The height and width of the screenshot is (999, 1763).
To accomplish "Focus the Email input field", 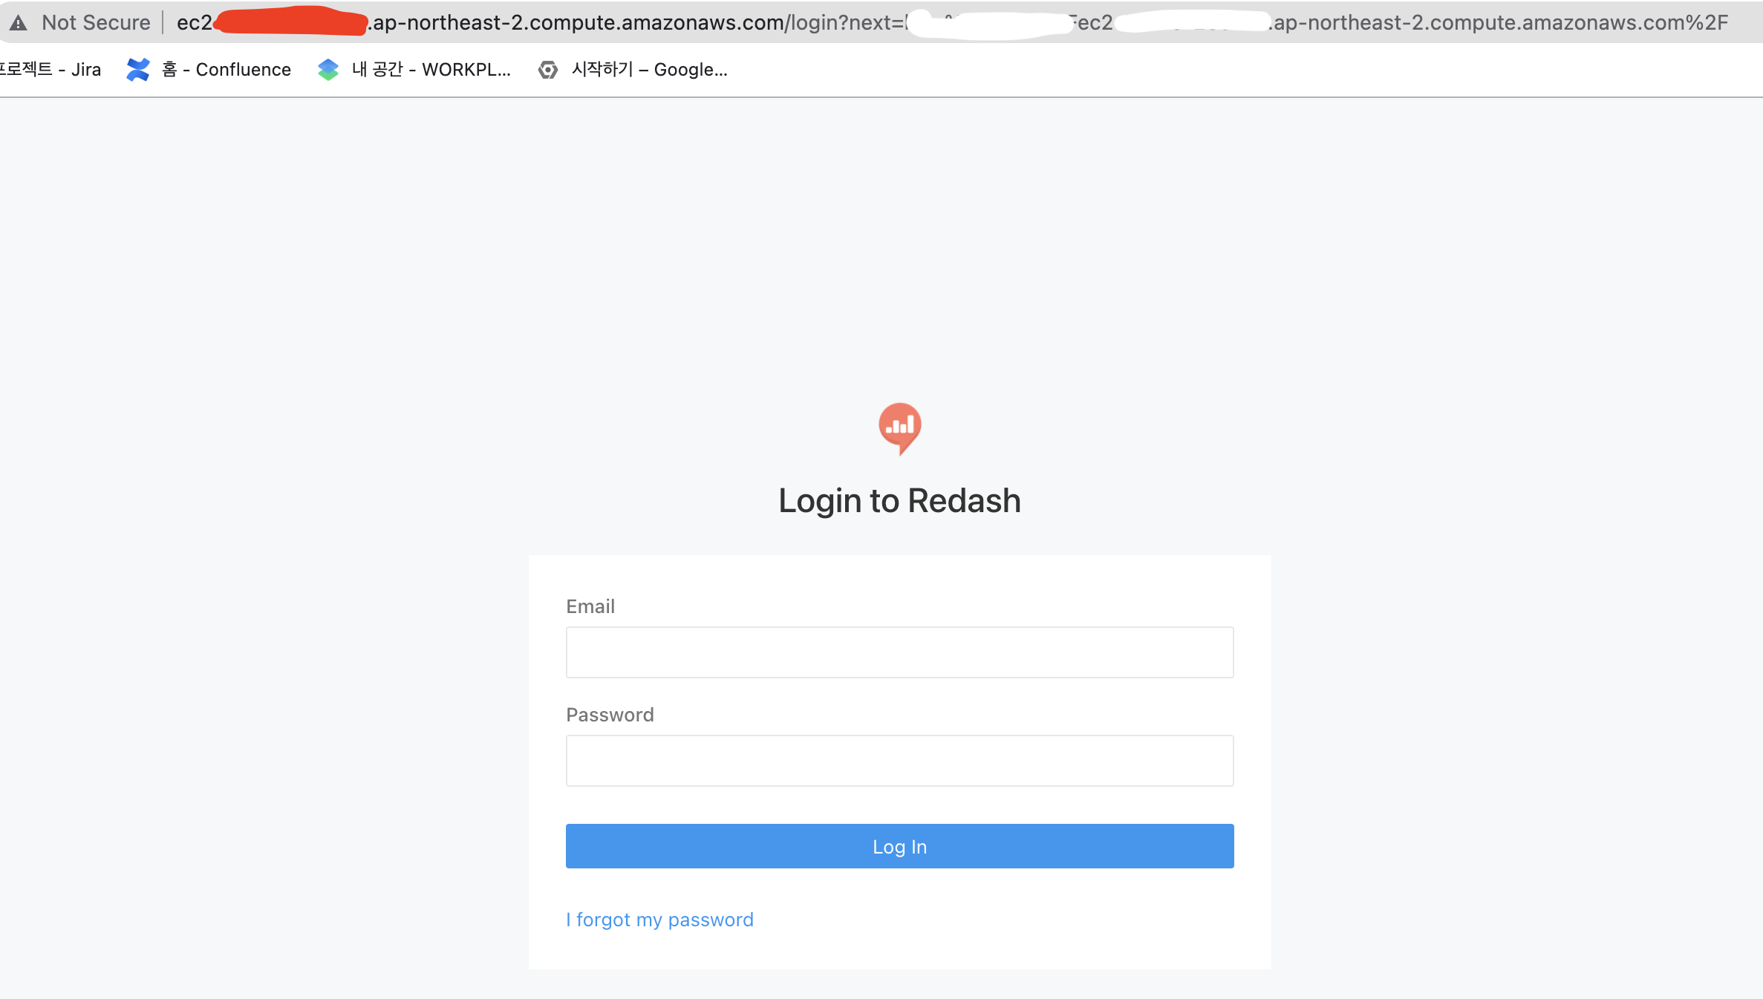I will [899, 652].
